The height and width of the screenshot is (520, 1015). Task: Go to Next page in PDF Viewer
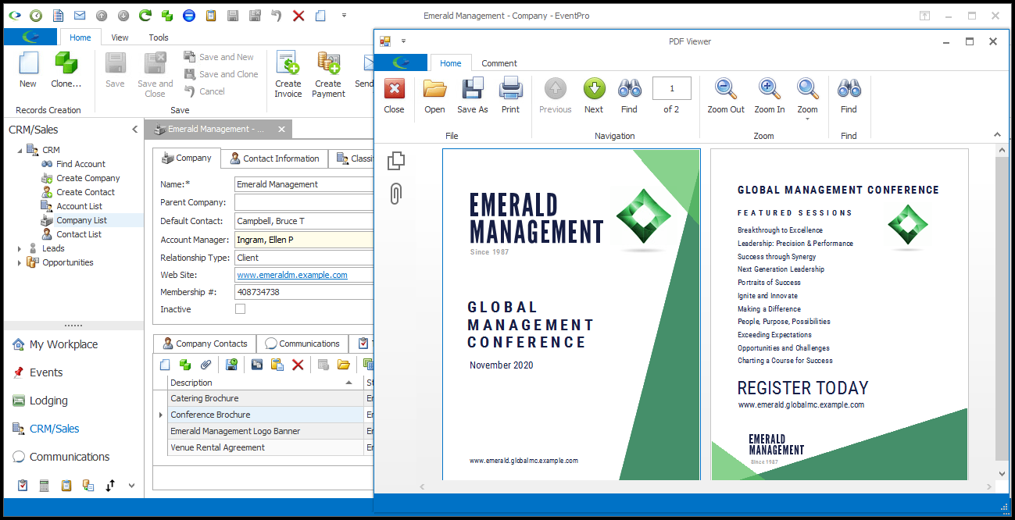coord(594,96)
